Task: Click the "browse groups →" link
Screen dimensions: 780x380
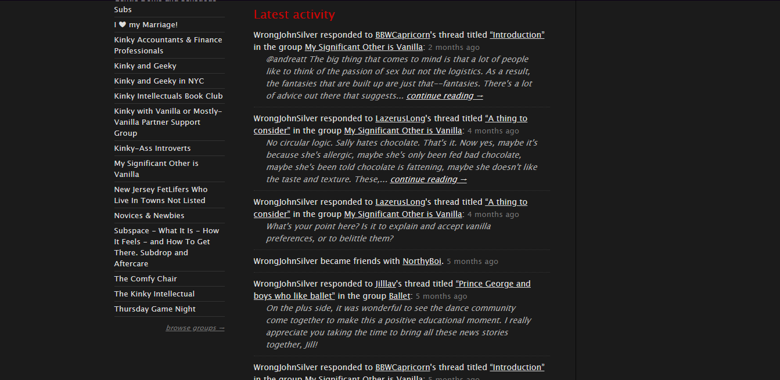Action: [195, 328]
